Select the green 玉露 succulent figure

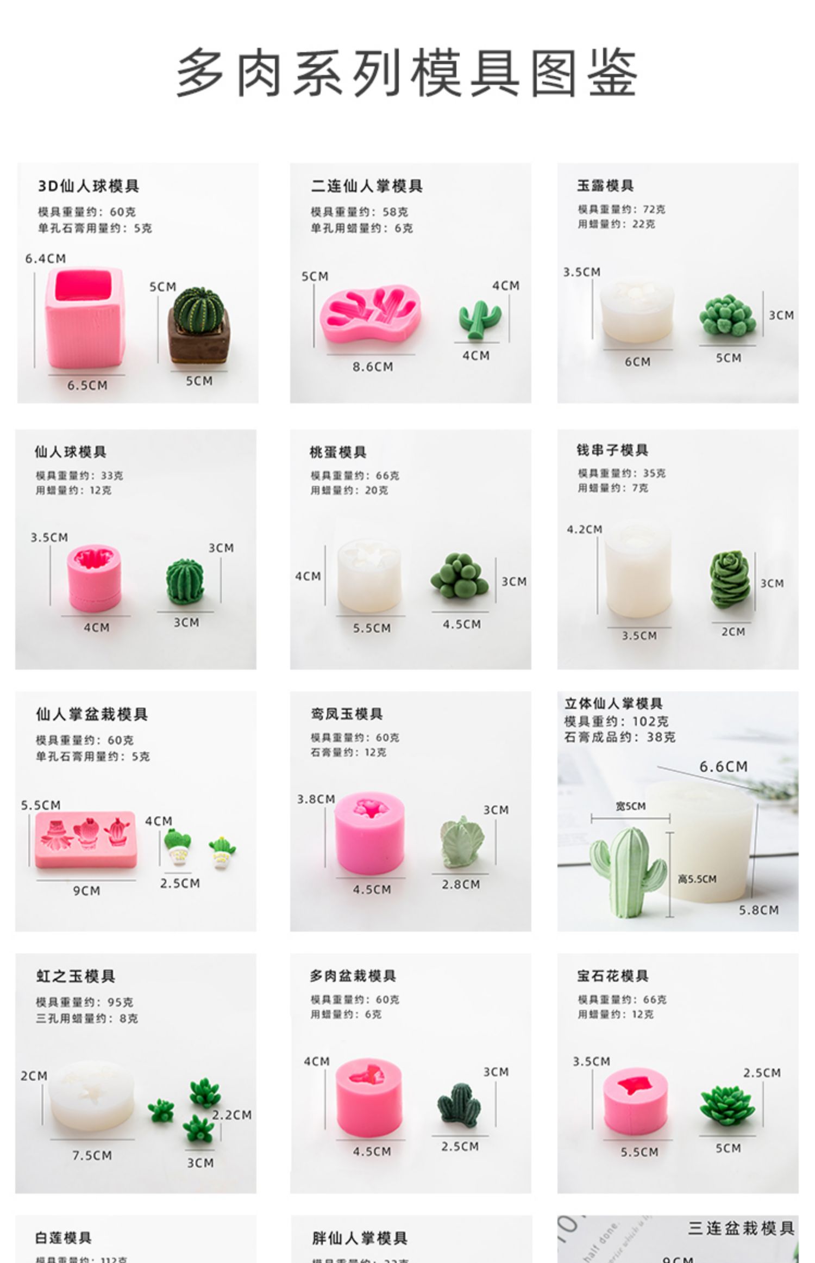(728, 315)
